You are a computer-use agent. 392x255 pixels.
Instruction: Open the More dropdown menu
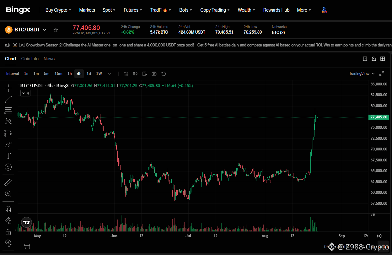[304, 10]
